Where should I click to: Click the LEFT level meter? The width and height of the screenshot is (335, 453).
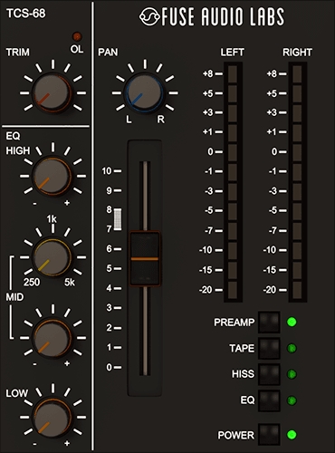click(233, 182)
